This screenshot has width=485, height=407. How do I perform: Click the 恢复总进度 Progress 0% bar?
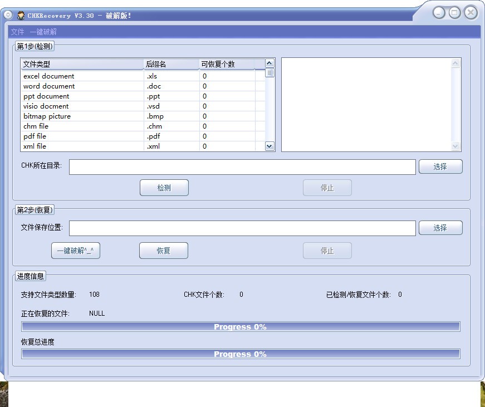point(241,354)
